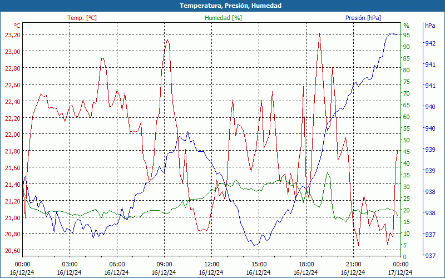The width and height of the screenshot is (445, 278).
Task: Click temperature axis value "22,80"
Action: (12, 68)
